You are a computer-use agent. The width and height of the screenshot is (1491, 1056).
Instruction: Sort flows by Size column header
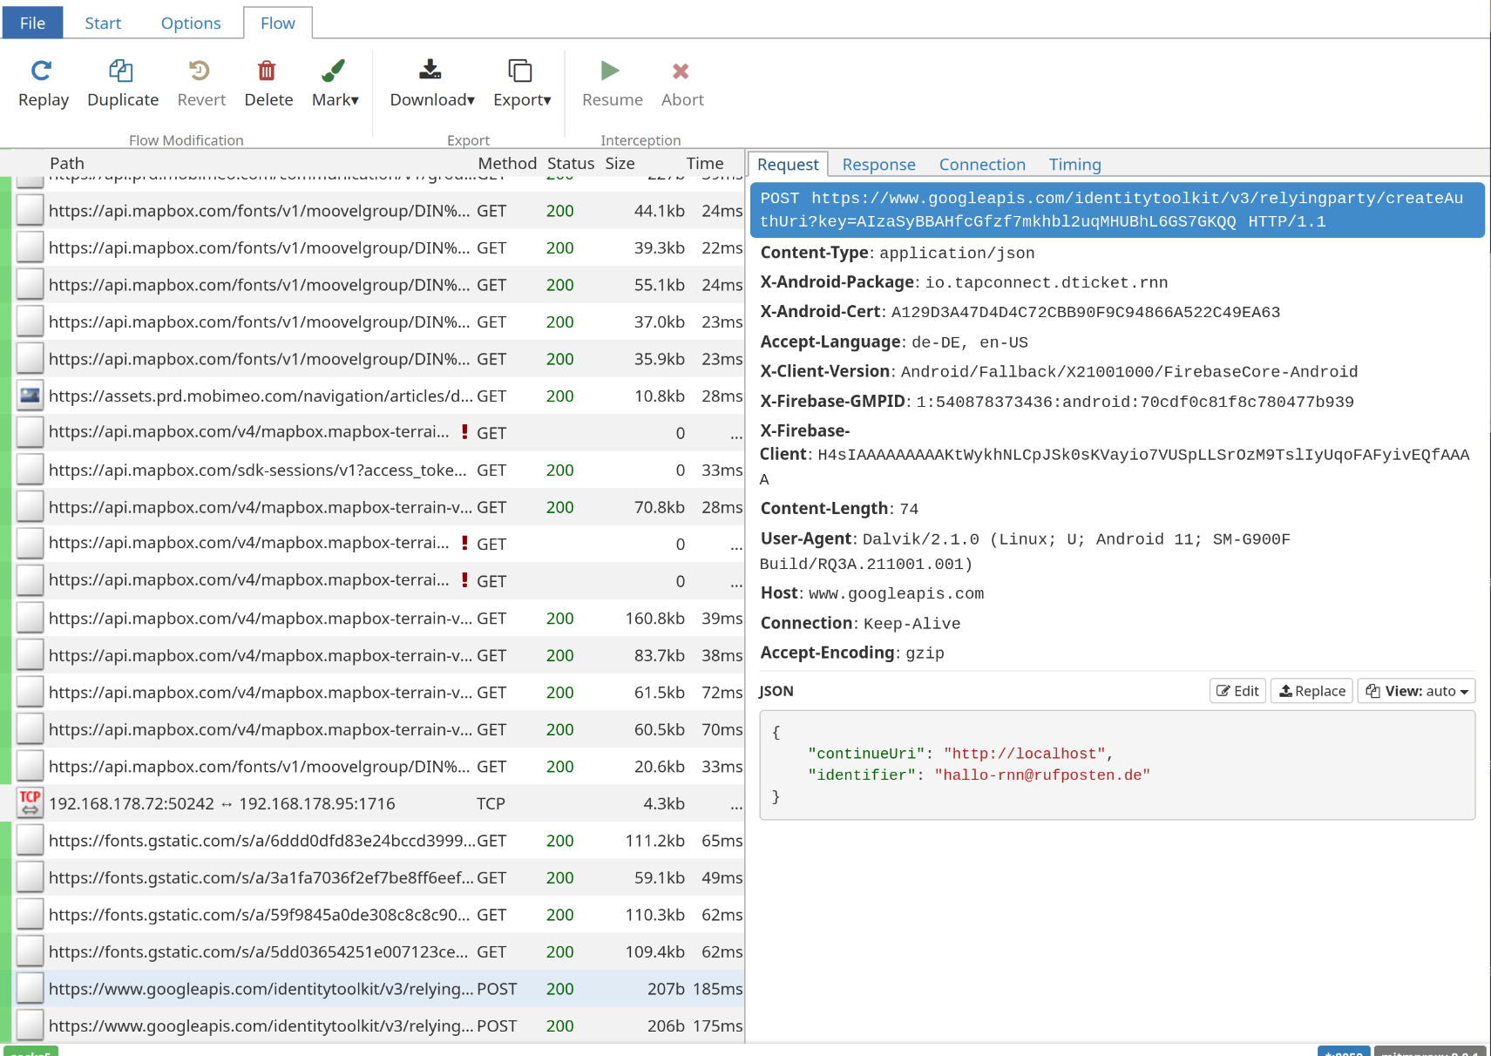click(x=620, y=164)
